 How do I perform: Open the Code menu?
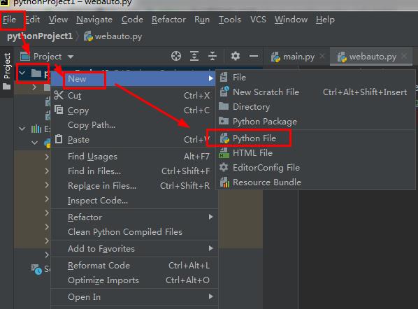click(x=132, y=20)
